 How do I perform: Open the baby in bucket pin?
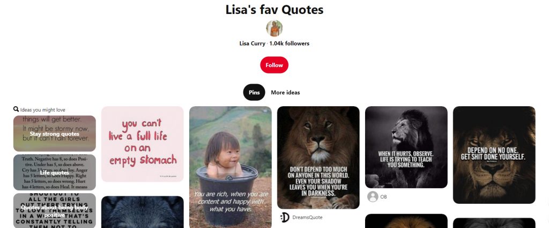[231, 167]
